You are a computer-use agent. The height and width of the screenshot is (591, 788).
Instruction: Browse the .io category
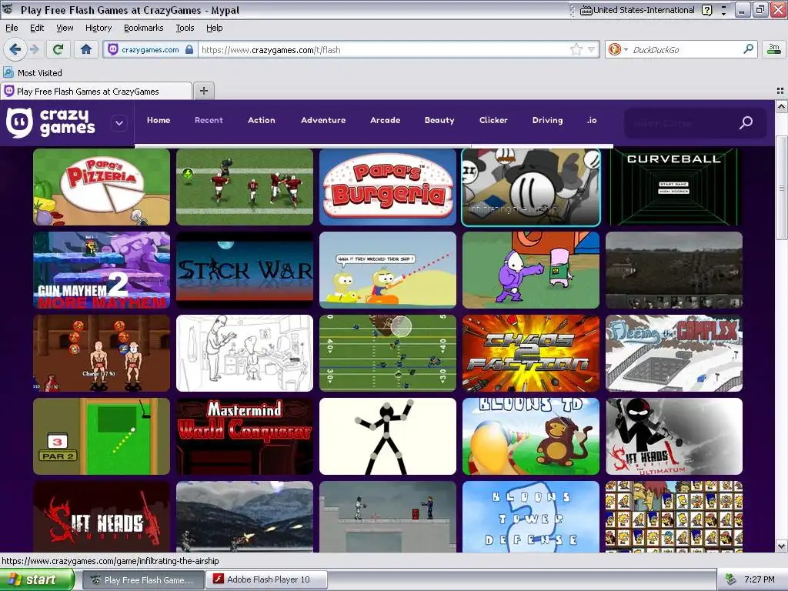(x=592, y=120)
